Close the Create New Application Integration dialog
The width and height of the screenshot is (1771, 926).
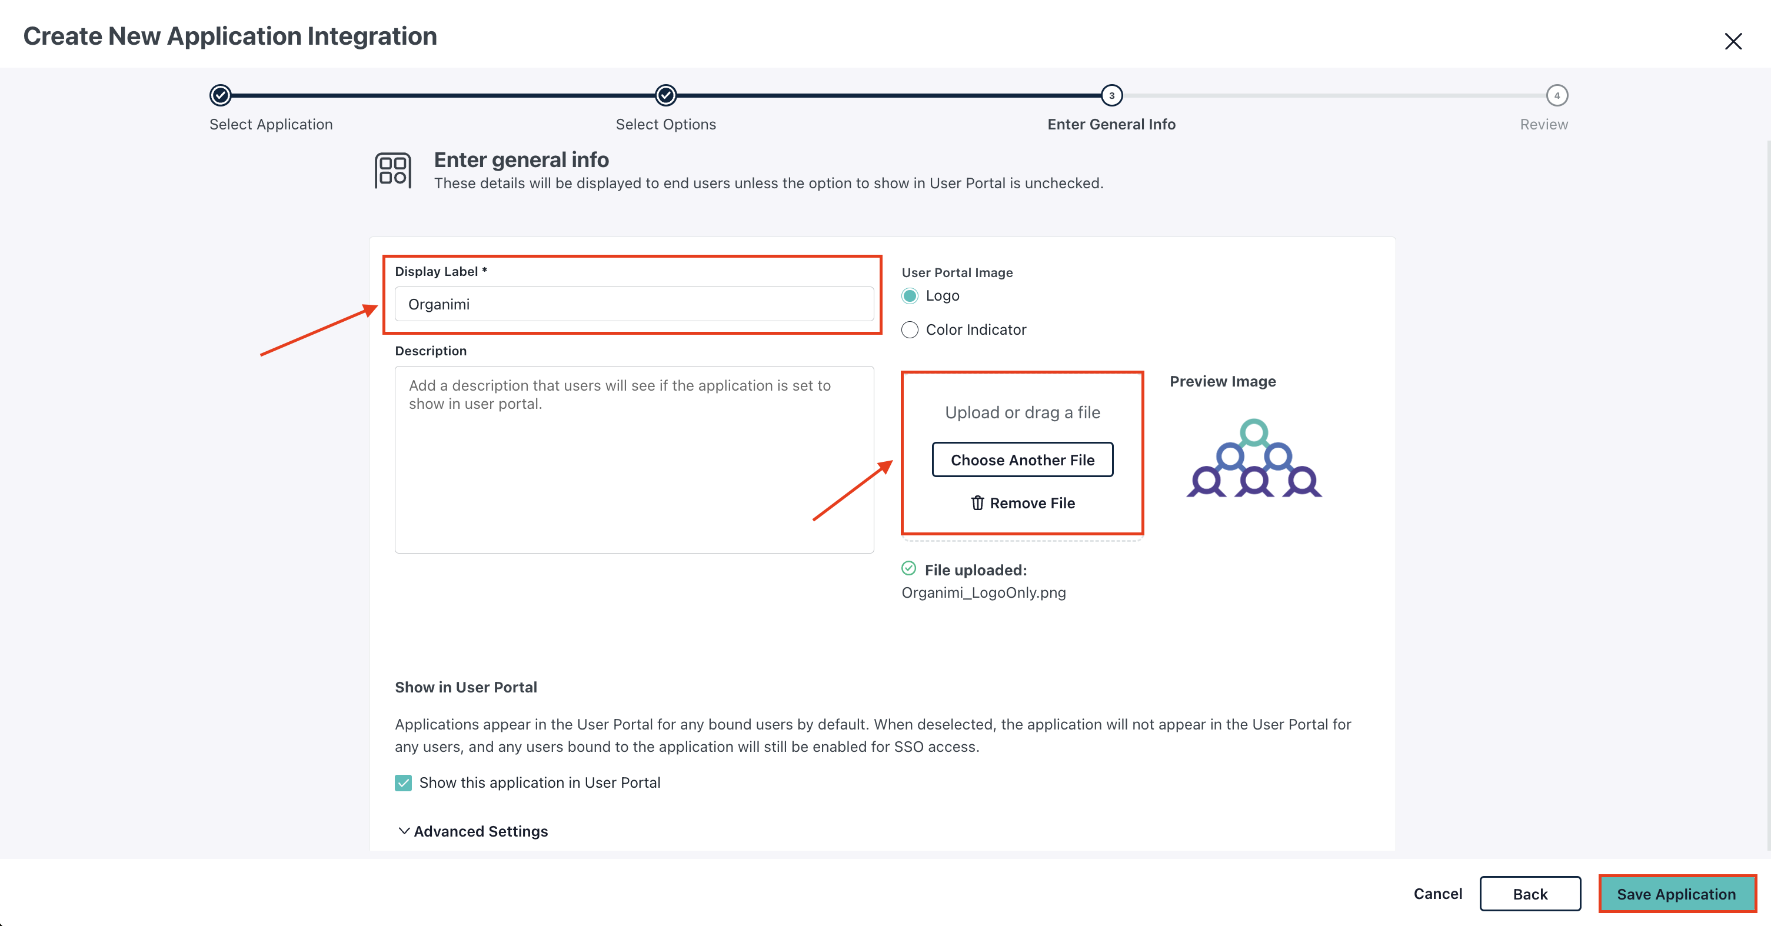[x=1733, y=41]
